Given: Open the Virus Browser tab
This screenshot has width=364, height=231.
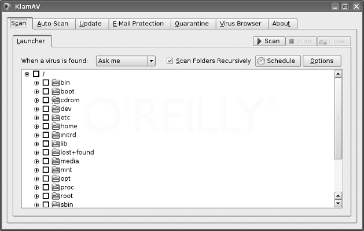Looking at the screenshot, I should tap(240, 24).
